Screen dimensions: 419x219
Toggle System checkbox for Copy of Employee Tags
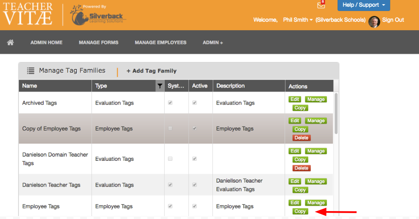click(x=170, y=129)
